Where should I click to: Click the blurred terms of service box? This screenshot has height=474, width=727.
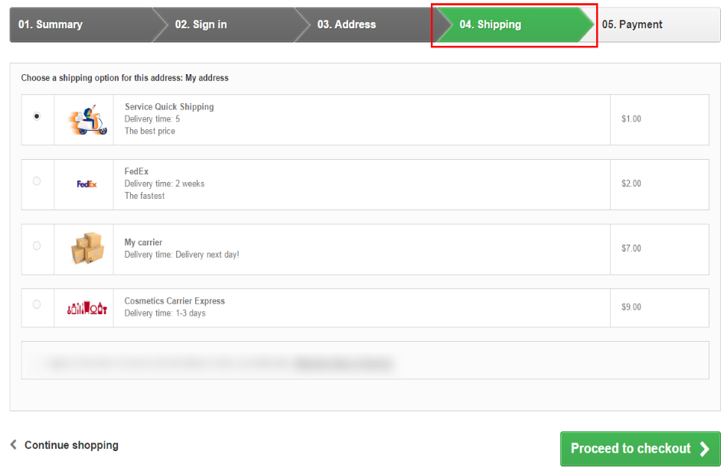[x=365, y=361]
